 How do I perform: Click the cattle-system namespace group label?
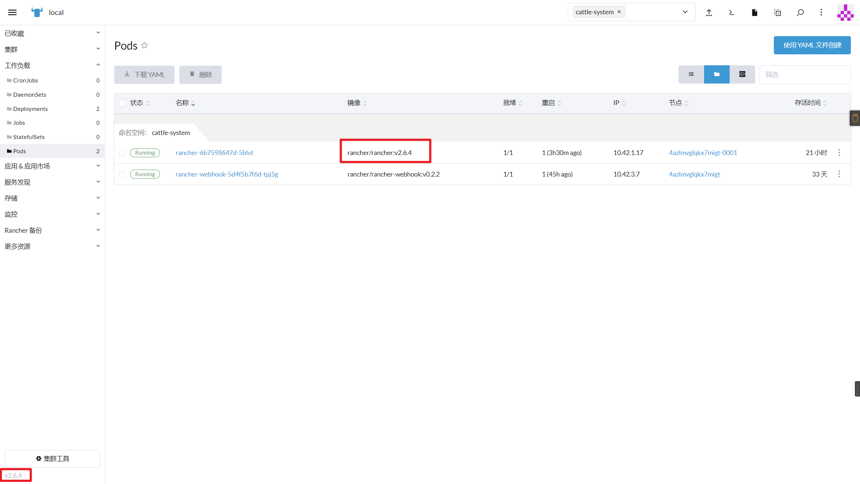pyautogui.click(x=171, y=132)
